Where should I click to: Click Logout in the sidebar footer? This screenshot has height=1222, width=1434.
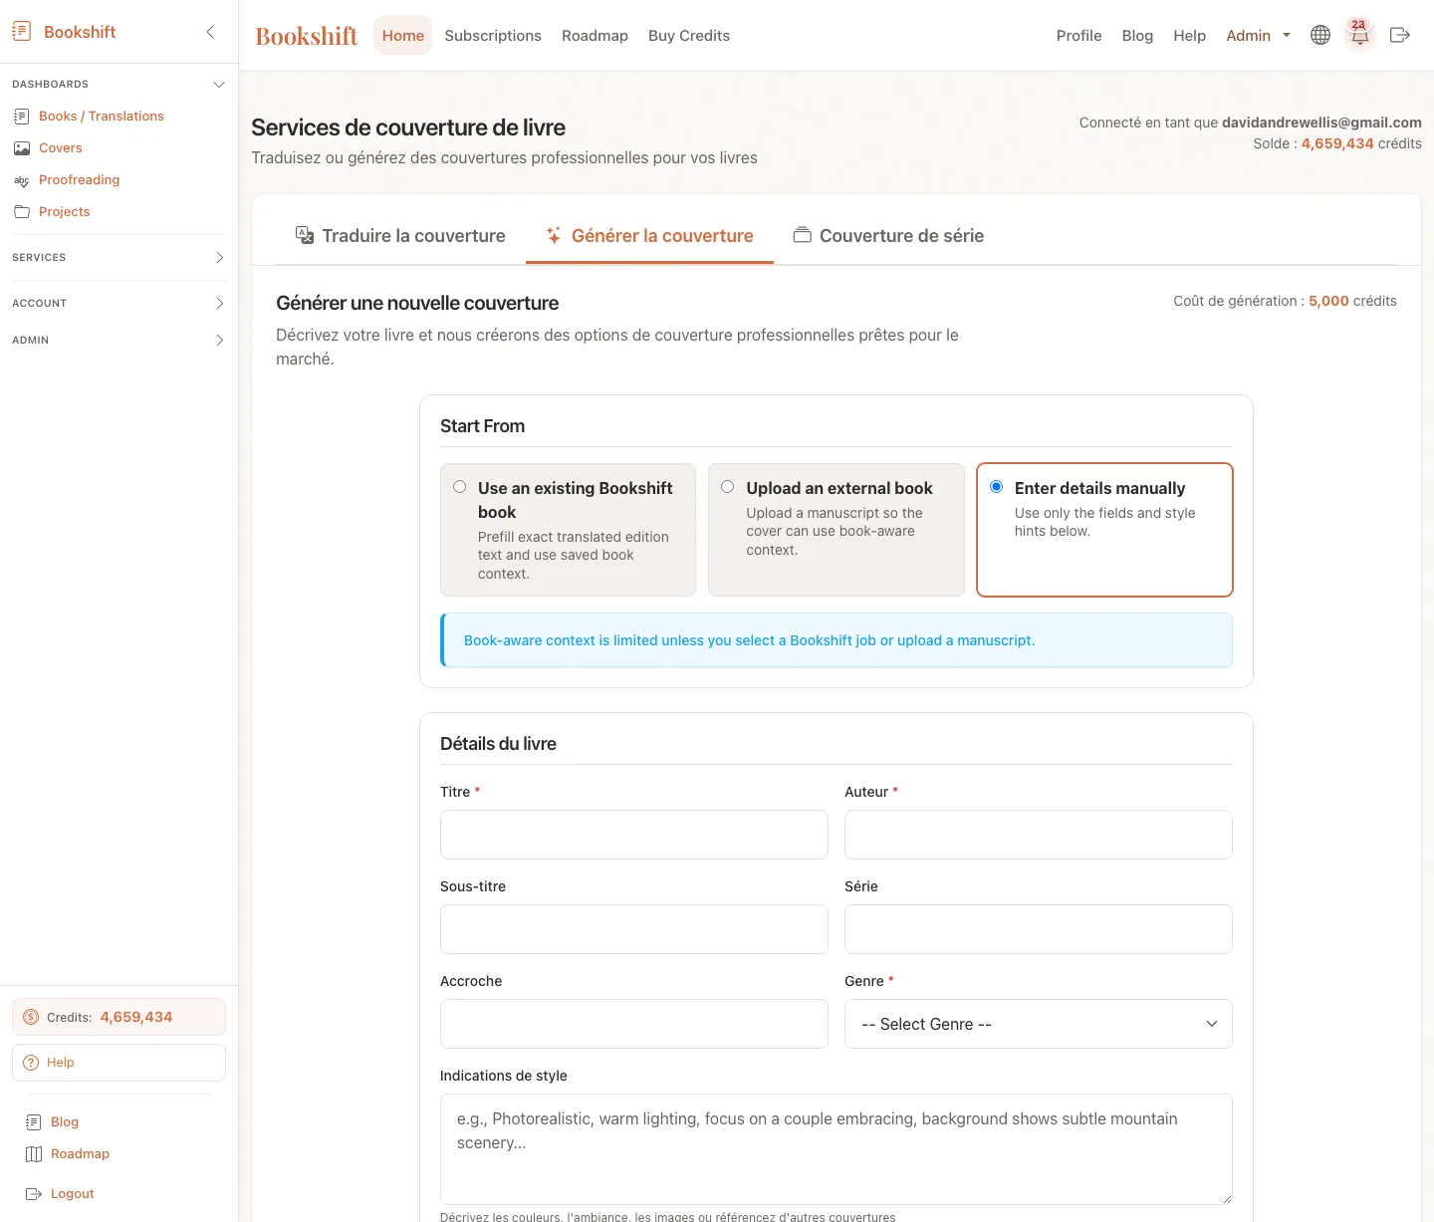[x=73, y=1194]
